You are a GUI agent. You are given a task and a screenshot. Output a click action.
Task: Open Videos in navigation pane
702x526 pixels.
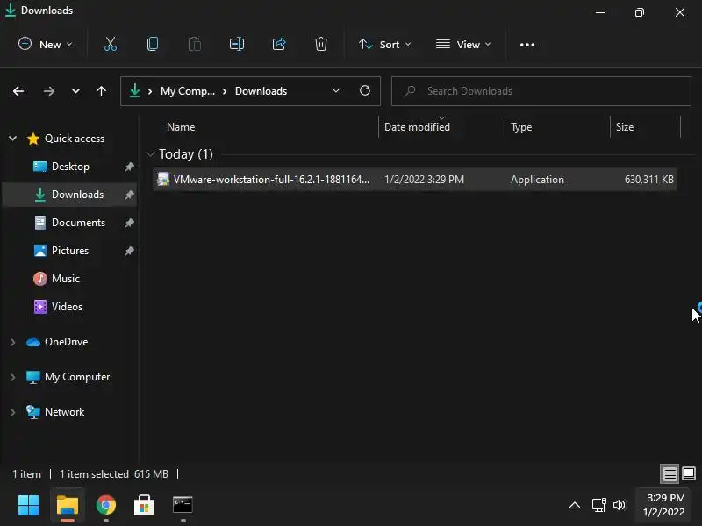69,307
